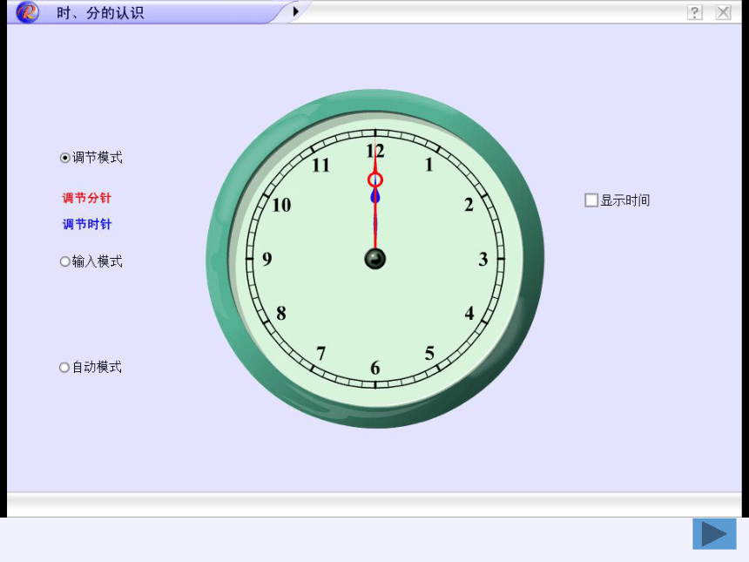Click the number 5 on the clock face

pos(429,353)
